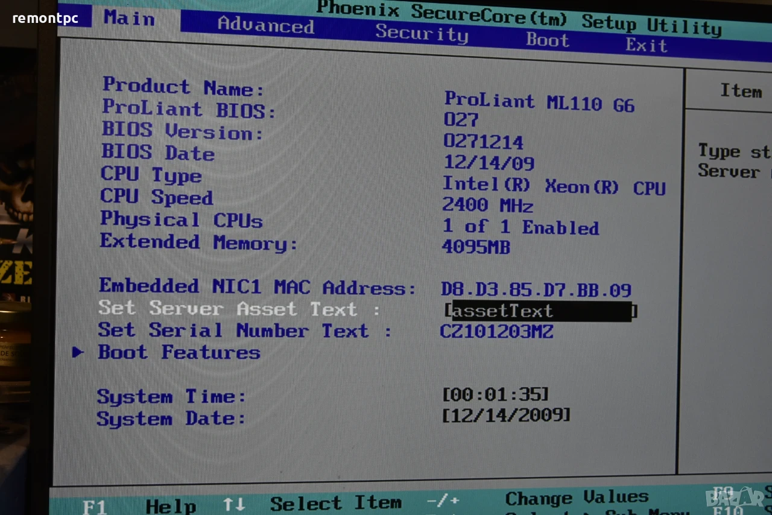Open the Advanced tab

point(265,25)
